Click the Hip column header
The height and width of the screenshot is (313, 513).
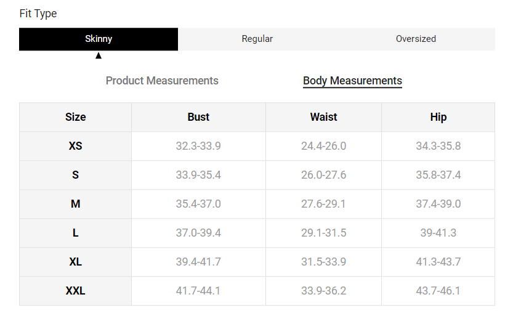click(x=438, y=117)
